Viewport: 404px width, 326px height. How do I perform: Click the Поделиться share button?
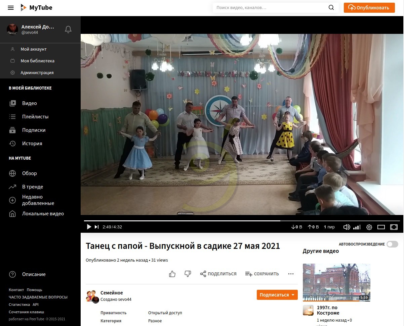218,274
